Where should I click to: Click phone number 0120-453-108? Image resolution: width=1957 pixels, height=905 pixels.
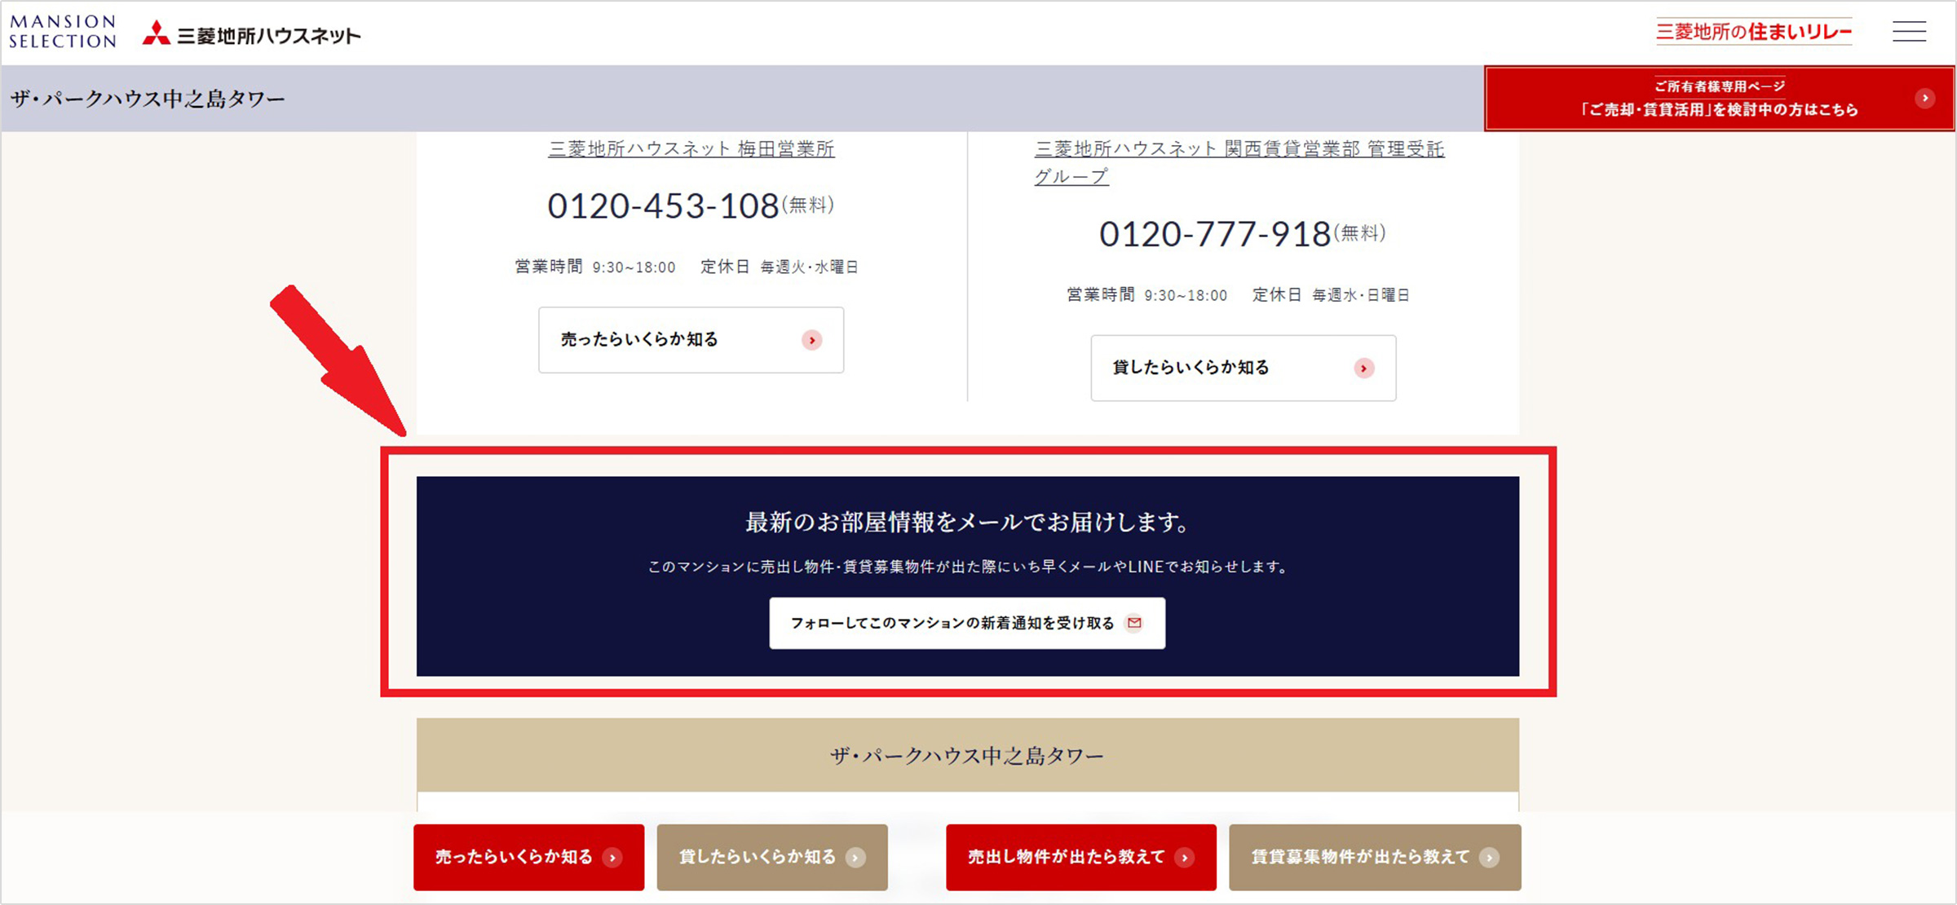point(663,206)
